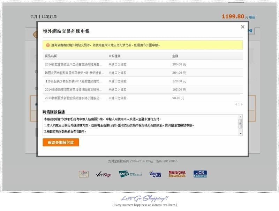Click the agreement box scrollbar thumb
279x211 pixels.
[241, 124]
